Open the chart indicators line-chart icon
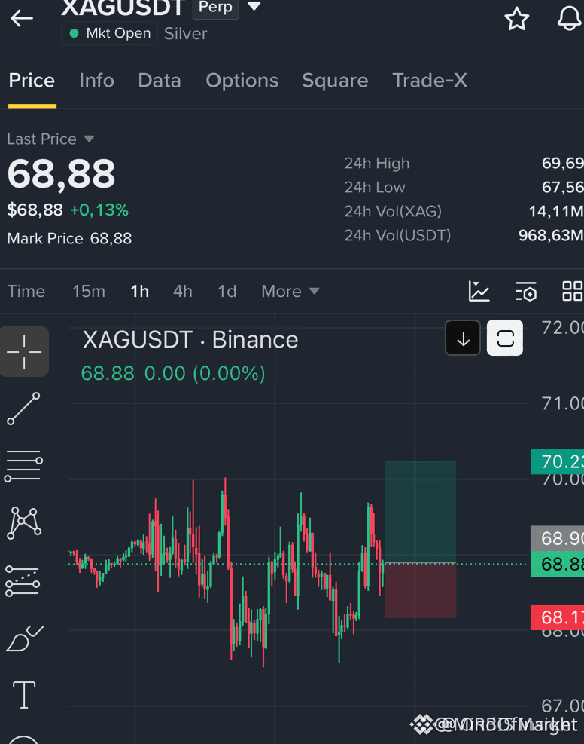 tap(479, 291)
